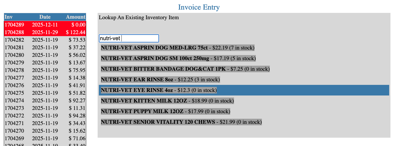Pick NUTRI-VET EAR RINSE 8oz result
394x146 pixels.
(160, 80)
